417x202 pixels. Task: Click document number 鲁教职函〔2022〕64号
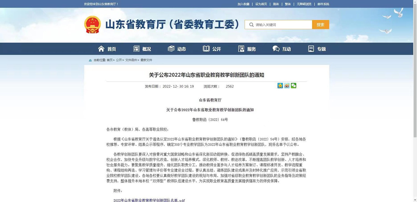pos(210,120)
